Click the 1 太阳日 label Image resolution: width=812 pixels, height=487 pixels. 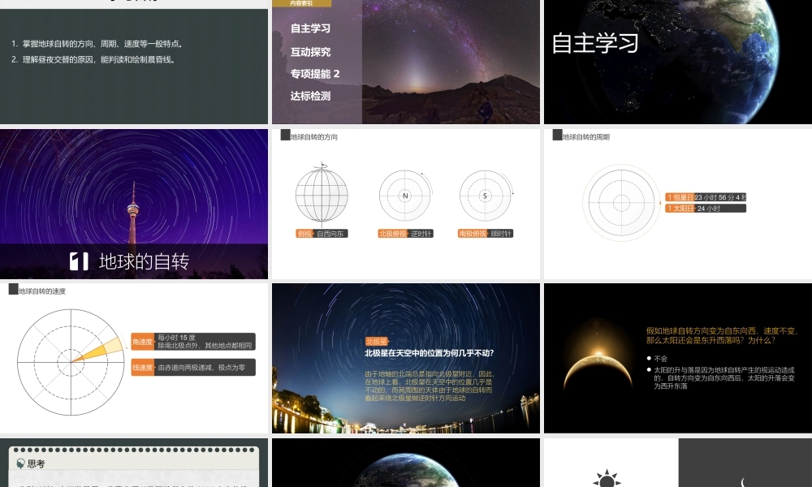[x=680, y=209]
